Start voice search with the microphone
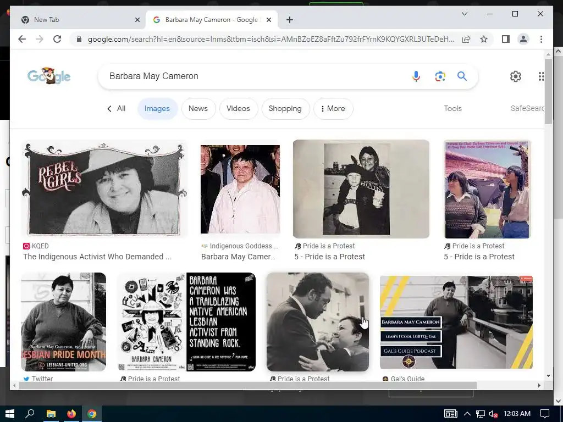The height and width of the screenshot is (422, 563). (x=416, y=76)
